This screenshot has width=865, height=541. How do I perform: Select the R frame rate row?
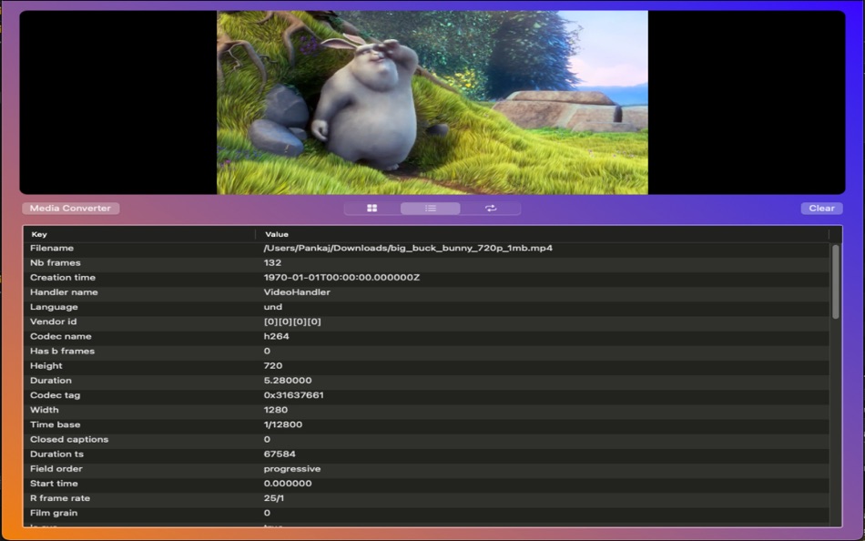[x=426, y=498]
